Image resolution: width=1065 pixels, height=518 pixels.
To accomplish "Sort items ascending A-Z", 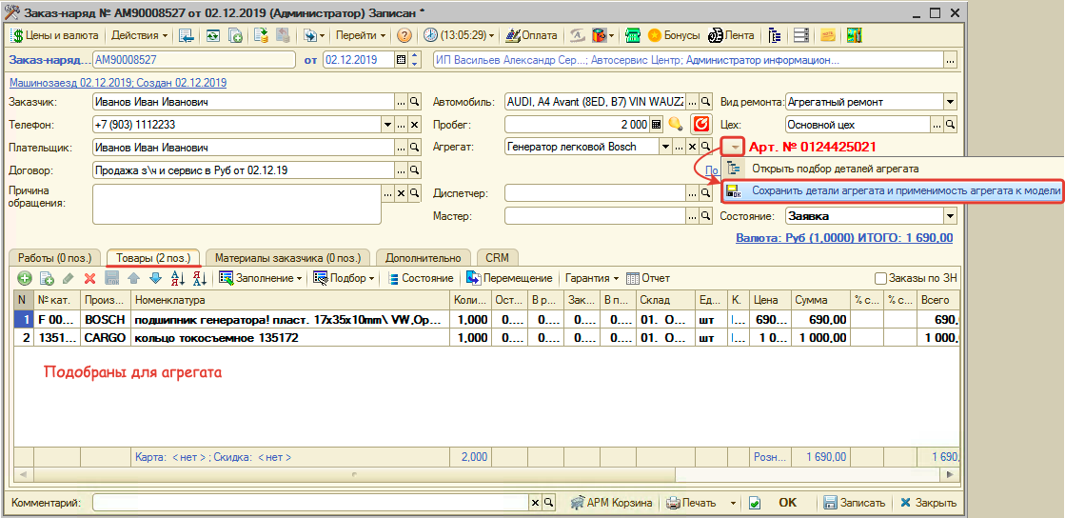I will [x=177, y=278].
